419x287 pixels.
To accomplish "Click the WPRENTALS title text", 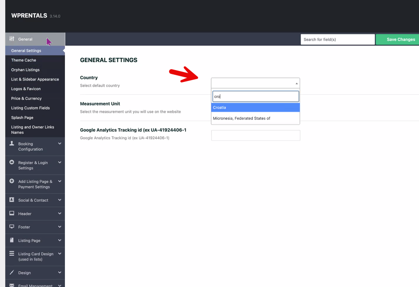I will [29, 16].
